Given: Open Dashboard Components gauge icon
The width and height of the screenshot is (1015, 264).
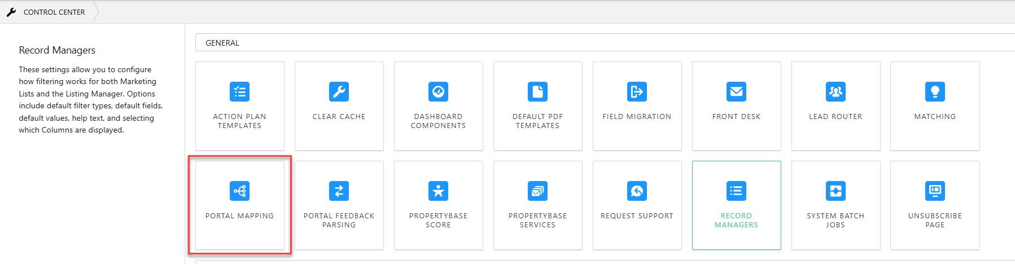Looking at the screenshot, I should point(438,91).
